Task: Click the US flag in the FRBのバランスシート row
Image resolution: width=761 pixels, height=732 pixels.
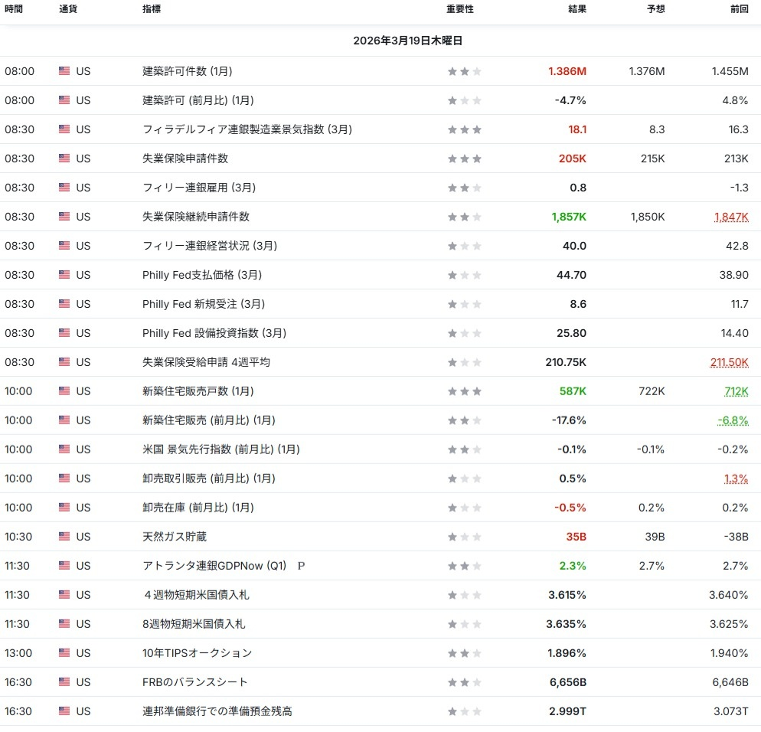Action: coord(64,682)
